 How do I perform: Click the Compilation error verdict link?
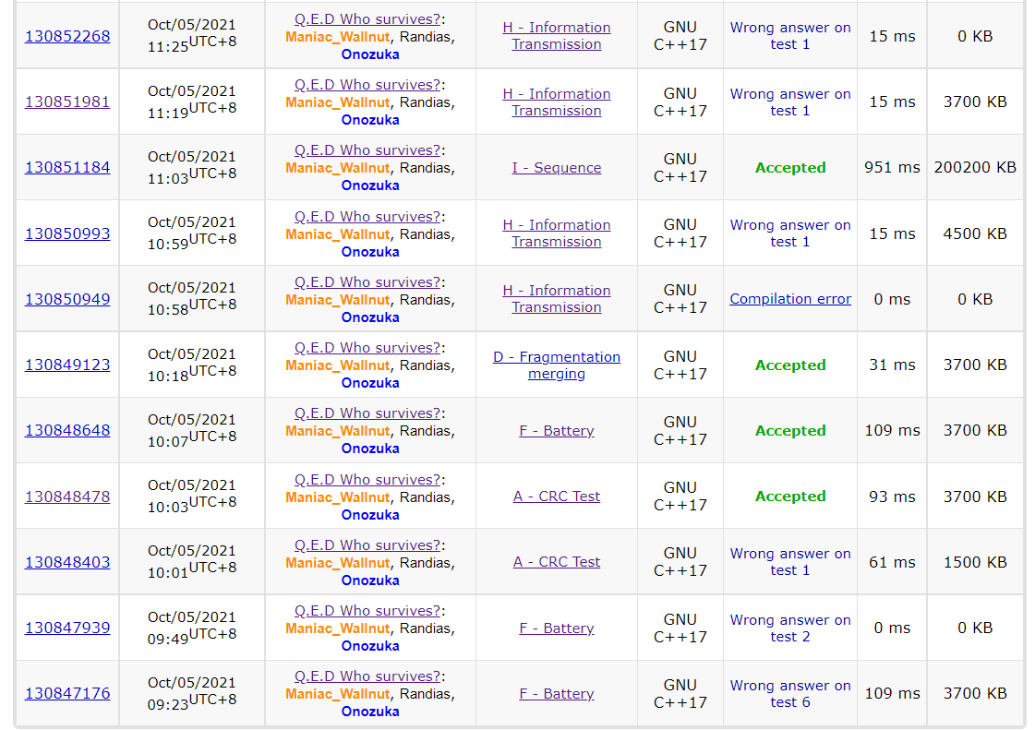(790, 299)
